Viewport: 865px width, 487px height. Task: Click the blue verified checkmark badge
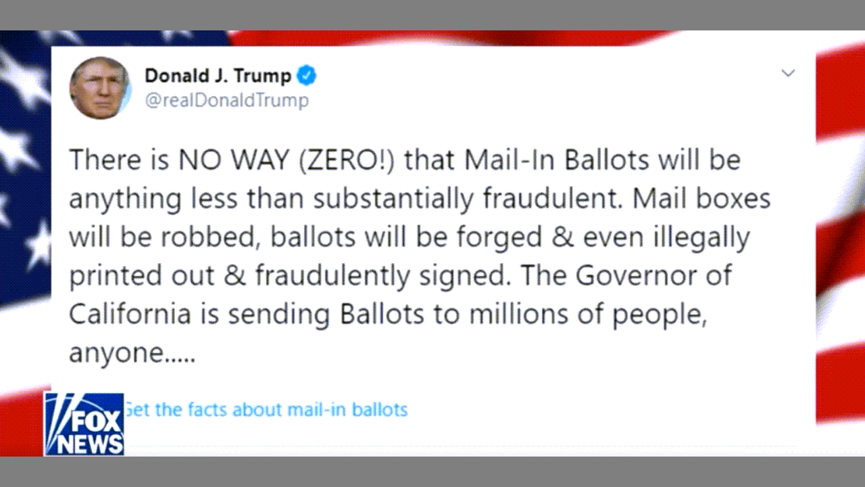click(307, 76)
